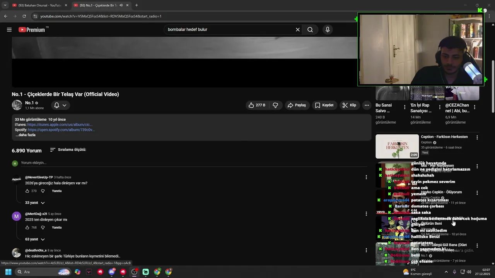Start voice search with the microphone
The width and height of the screenshot is (495, 278).
click(328, 30)
